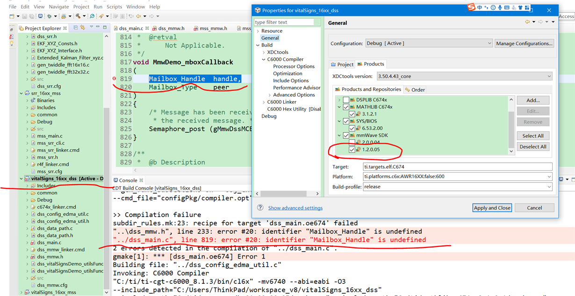This screenshot has width=575, height=296.
Task: Collapse vitalSigns_16xx_dss project in explorer
Action: click(x=21, y=179)
